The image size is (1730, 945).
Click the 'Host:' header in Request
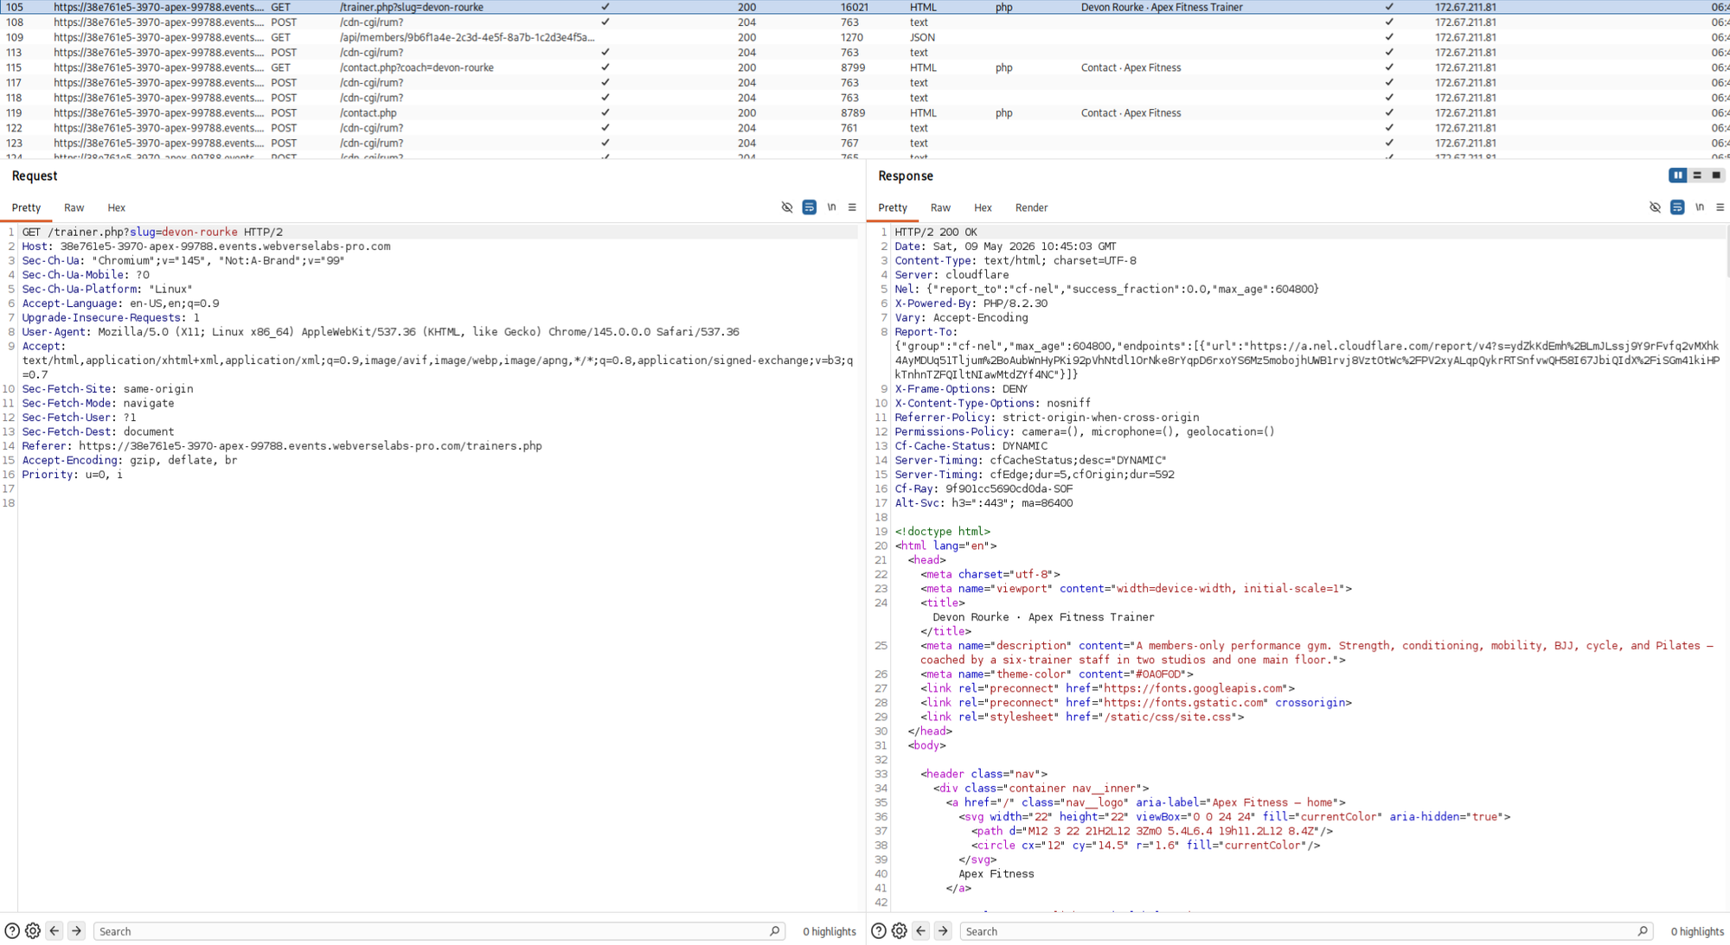(x=37, y=246)
